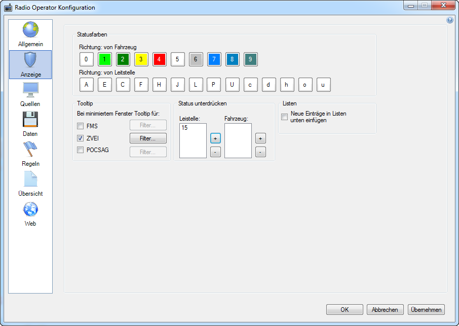Image resolution: width=459 pixels, height=326 pixels.
Task: Pick color for Leitstelle status C
Action: click(x=123, y=85)
